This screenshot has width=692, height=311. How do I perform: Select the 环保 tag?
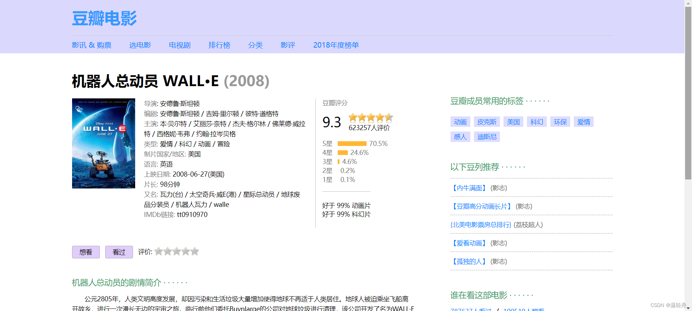[560, 122]
